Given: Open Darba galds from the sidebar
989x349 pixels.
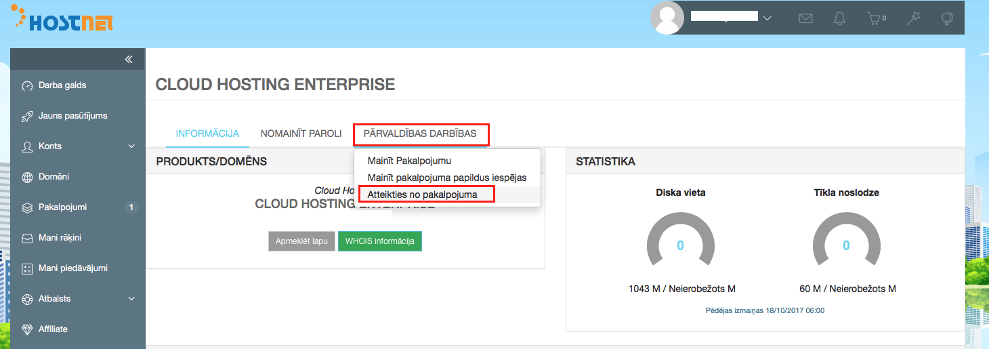Looking at the screenshot, I should tap(62, 85).
